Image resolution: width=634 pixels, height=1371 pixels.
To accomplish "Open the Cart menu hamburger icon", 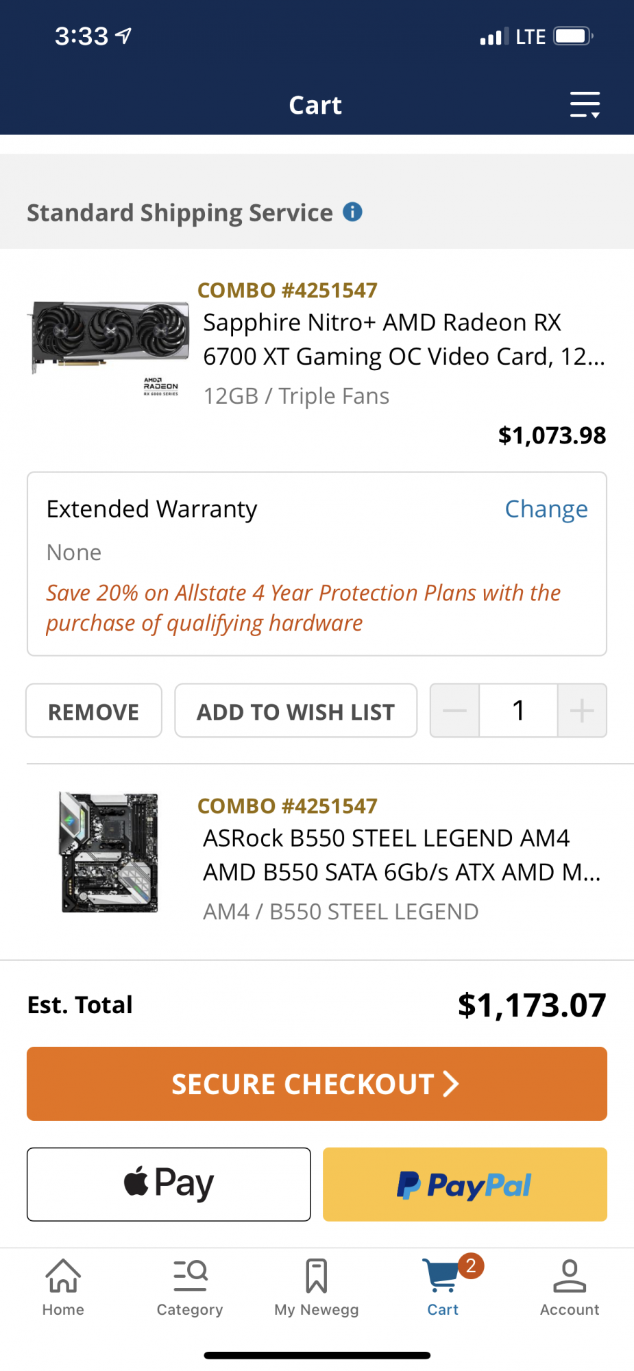I will [585, 105].
